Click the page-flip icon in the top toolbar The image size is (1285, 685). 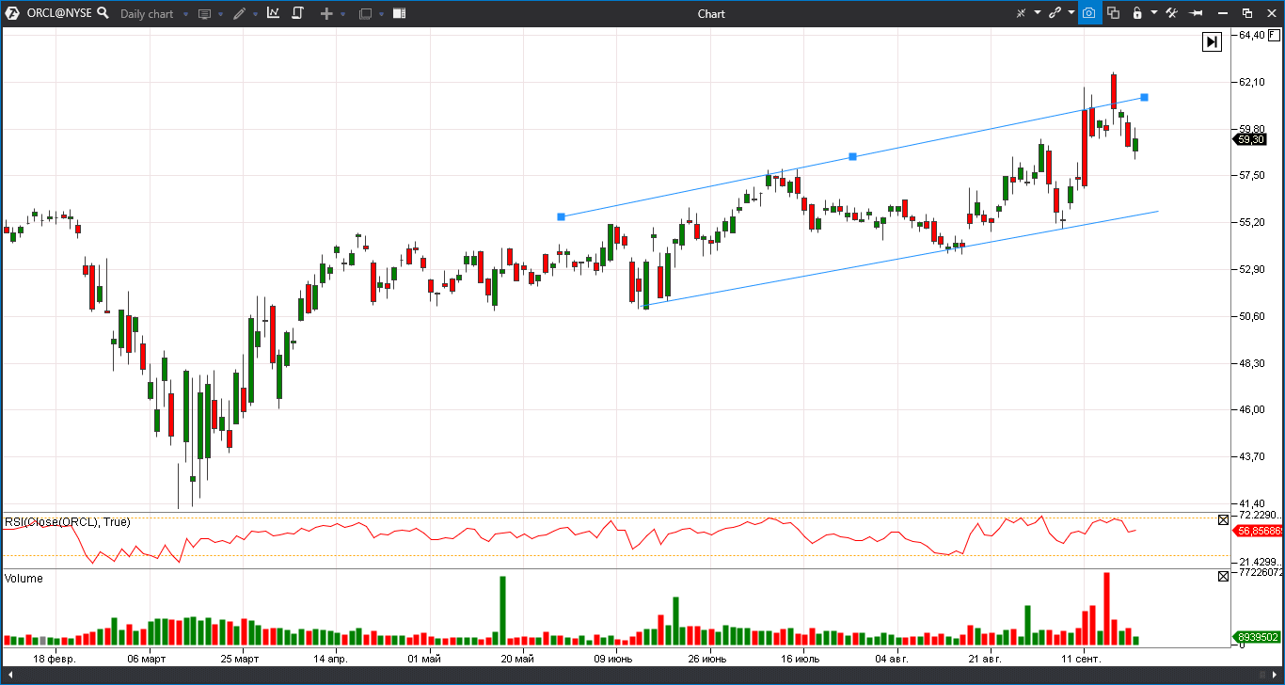pyautogui.click(x=297, y=13)
